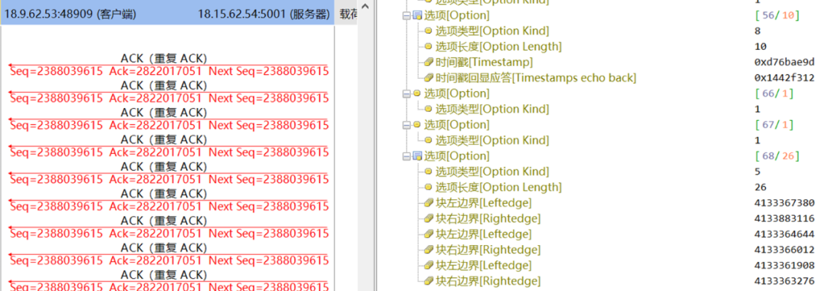Collapse the Option node at offset 68/26

pos(406,156)
